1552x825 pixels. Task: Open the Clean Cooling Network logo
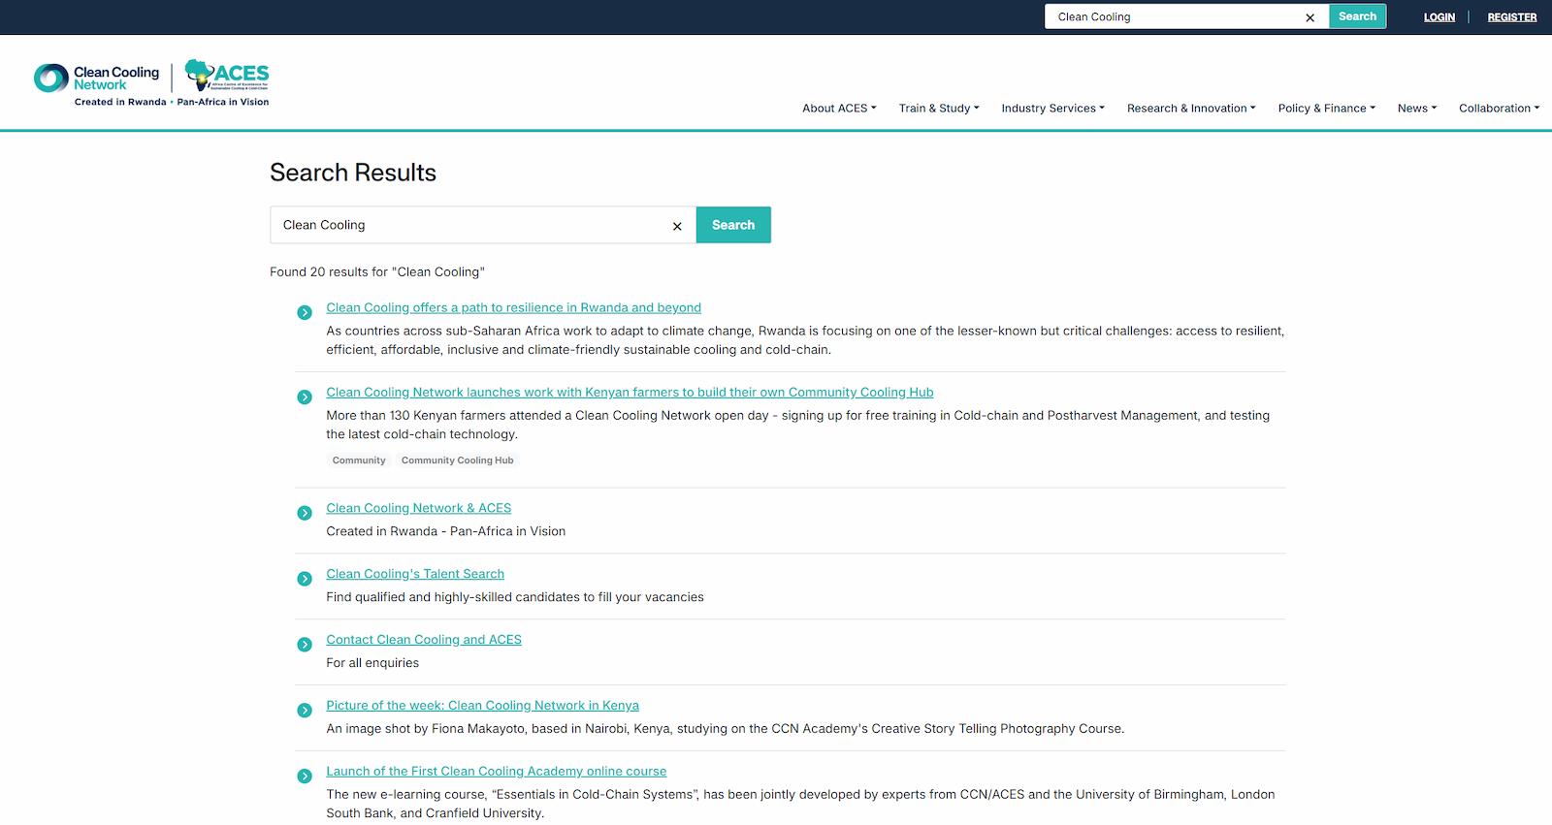(x=97, y=78)
